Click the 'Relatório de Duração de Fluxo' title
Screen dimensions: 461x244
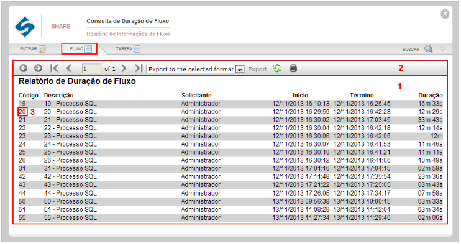point(77,81)
